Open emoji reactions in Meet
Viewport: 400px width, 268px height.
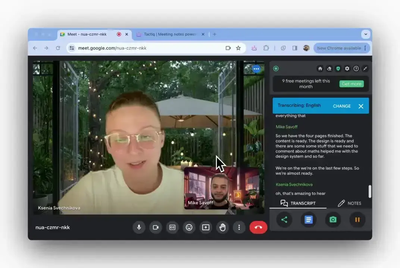point(189,227)
